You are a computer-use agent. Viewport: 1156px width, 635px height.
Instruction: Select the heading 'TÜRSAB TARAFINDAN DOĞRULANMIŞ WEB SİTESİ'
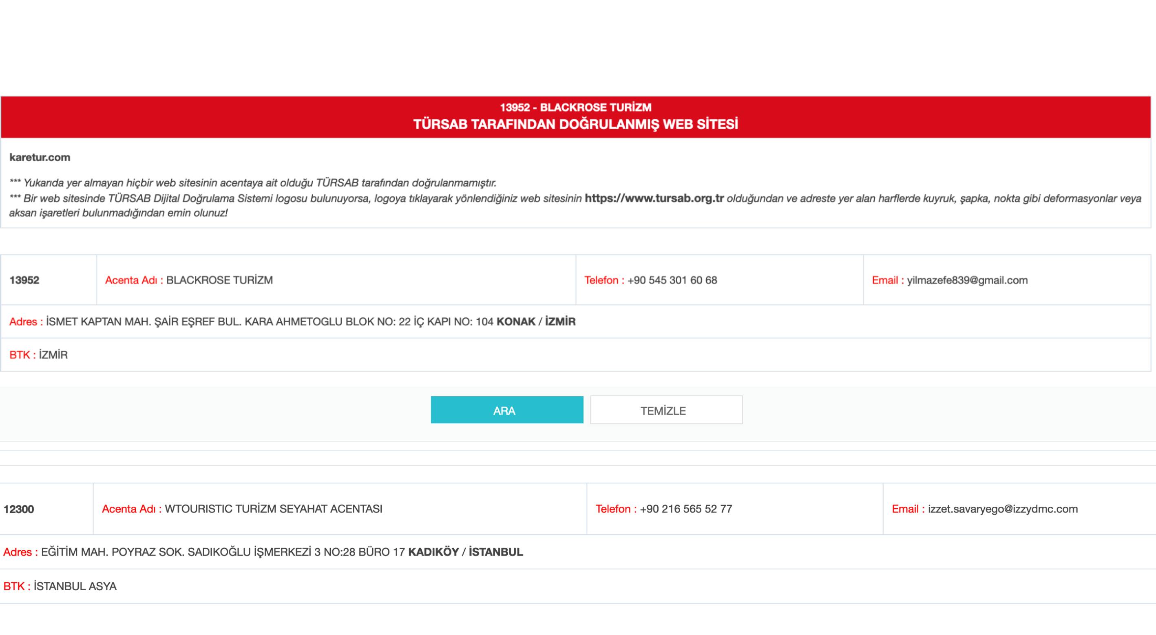coord(576,124)
